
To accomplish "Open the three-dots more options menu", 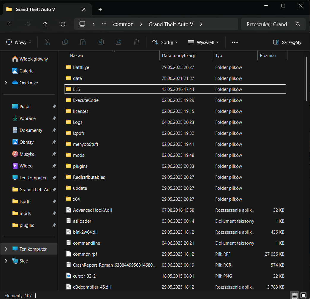I will tap(235, 42).
